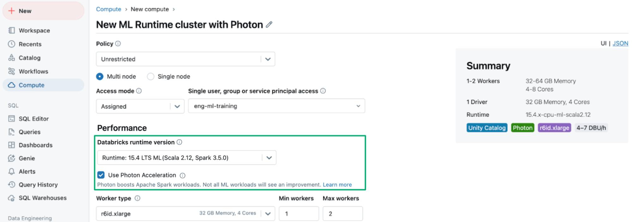Click the New button in sidebar
This screenshot has width=632, height=222.
(43, 11)
